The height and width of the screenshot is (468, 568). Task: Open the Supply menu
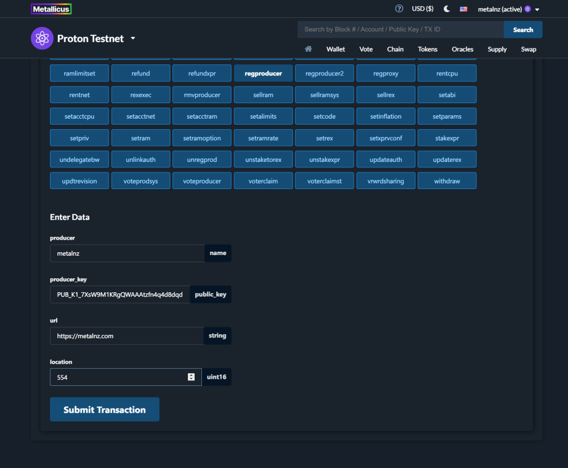coord(497,49)
